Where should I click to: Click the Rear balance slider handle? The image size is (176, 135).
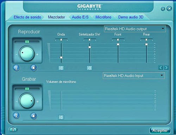[x=146, y=40]
